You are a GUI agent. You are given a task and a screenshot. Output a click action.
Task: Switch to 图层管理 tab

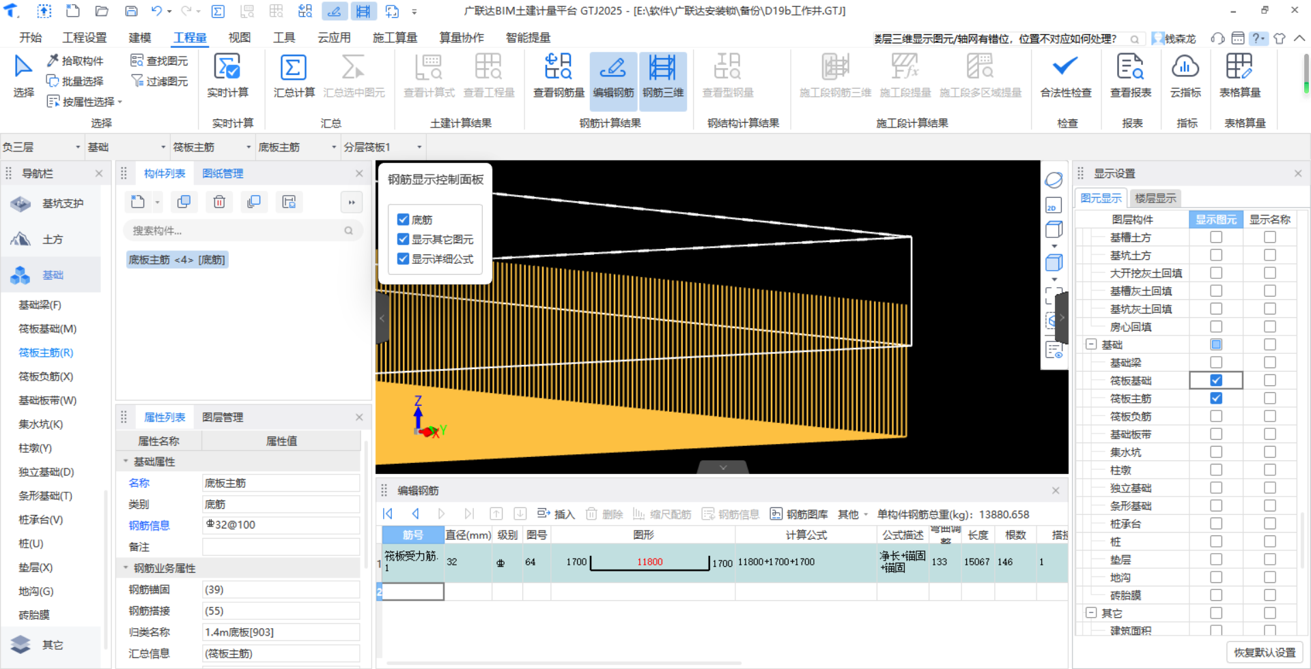point(223,417)
